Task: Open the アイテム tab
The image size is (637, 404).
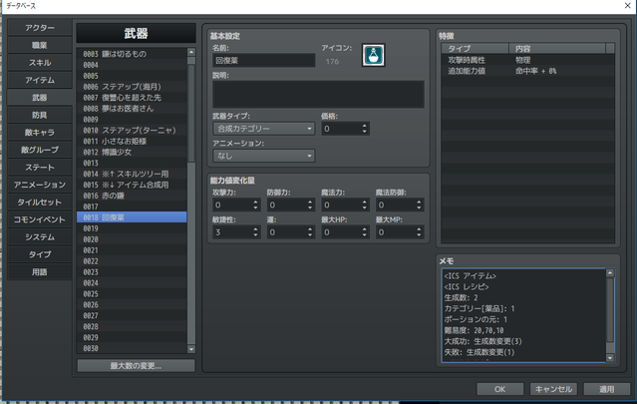Action: (x=40, y=80)
